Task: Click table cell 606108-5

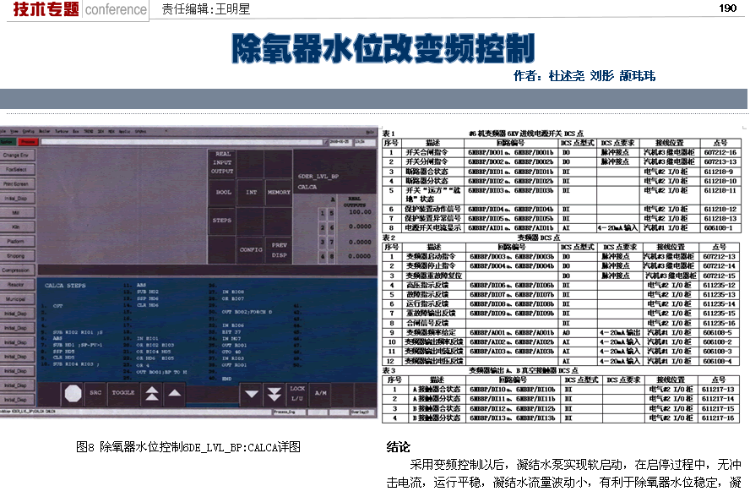Action: (x=718, y=332)
